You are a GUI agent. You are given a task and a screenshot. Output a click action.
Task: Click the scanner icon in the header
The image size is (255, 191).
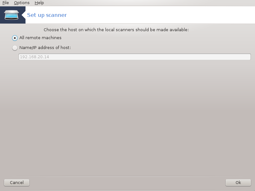[x=11, y=15]
